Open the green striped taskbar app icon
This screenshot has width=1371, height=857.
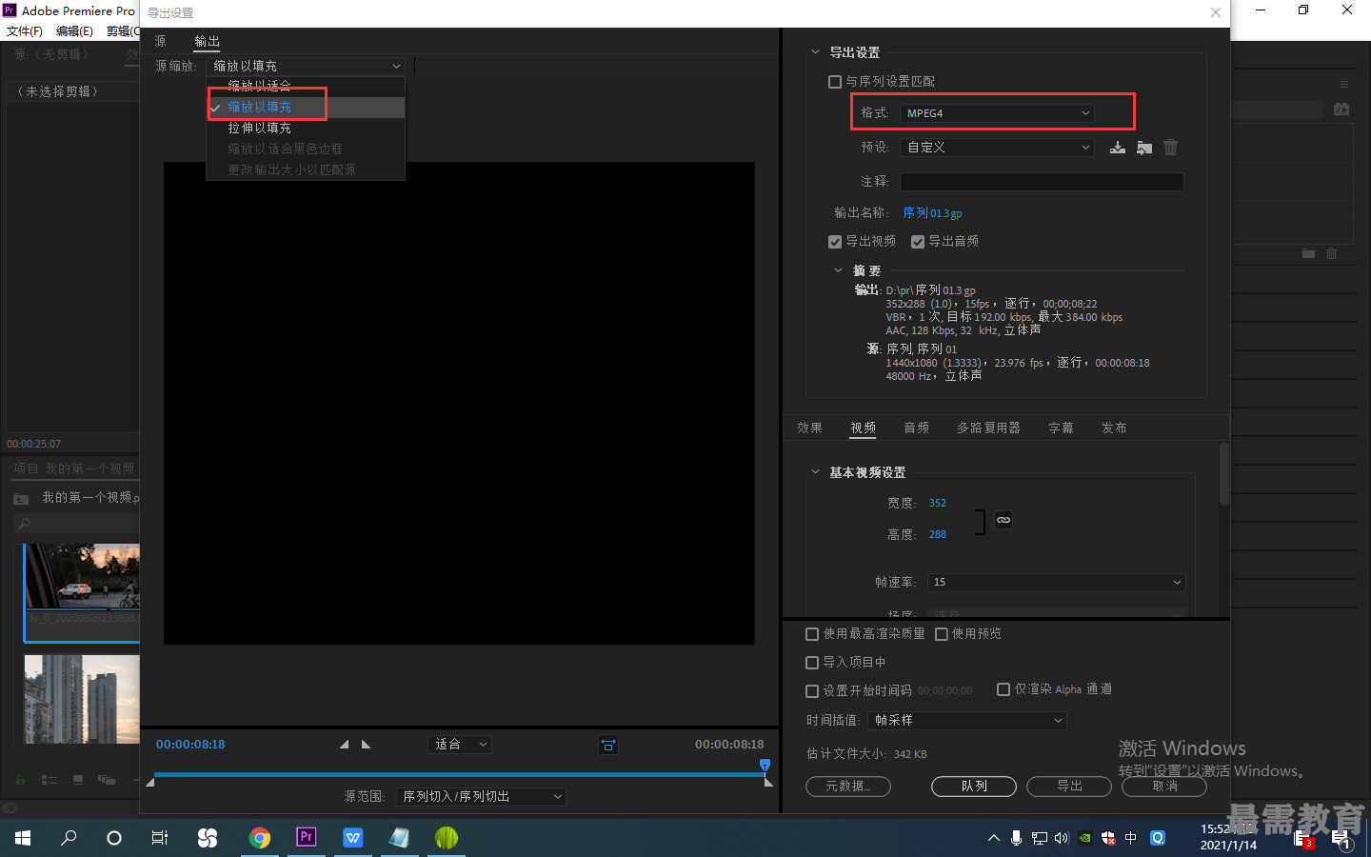(x=447, y=838)
